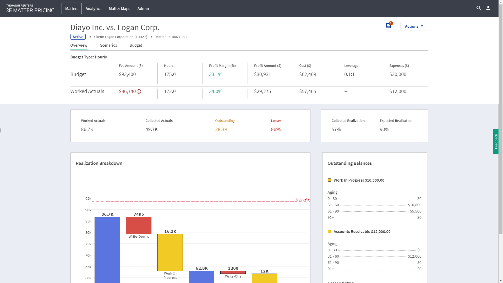
Task: Open the Actions dropdown
Action: (x=414, y=26)
